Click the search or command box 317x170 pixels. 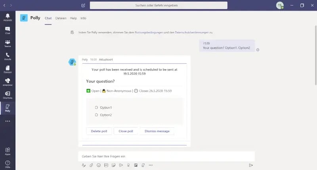point(158,6)
